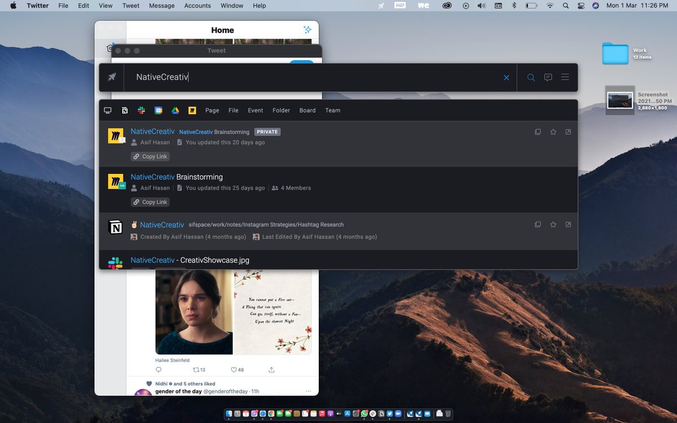Filter results by Slack source icon

click(x=142, y=111)
